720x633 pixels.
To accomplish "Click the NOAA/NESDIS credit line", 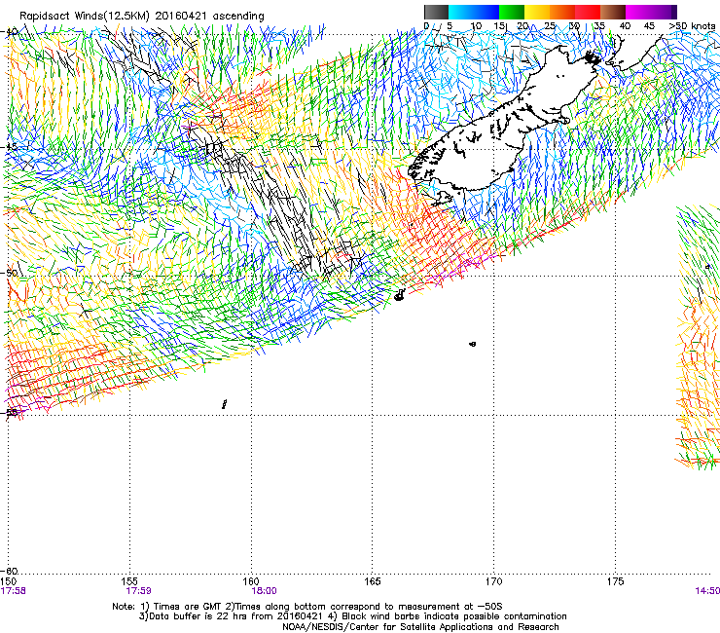I will pos(420,627).
